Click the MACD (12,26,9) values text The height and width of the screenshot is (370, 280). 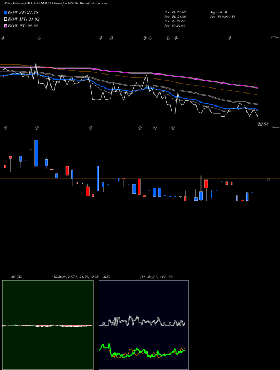(74, 277)
